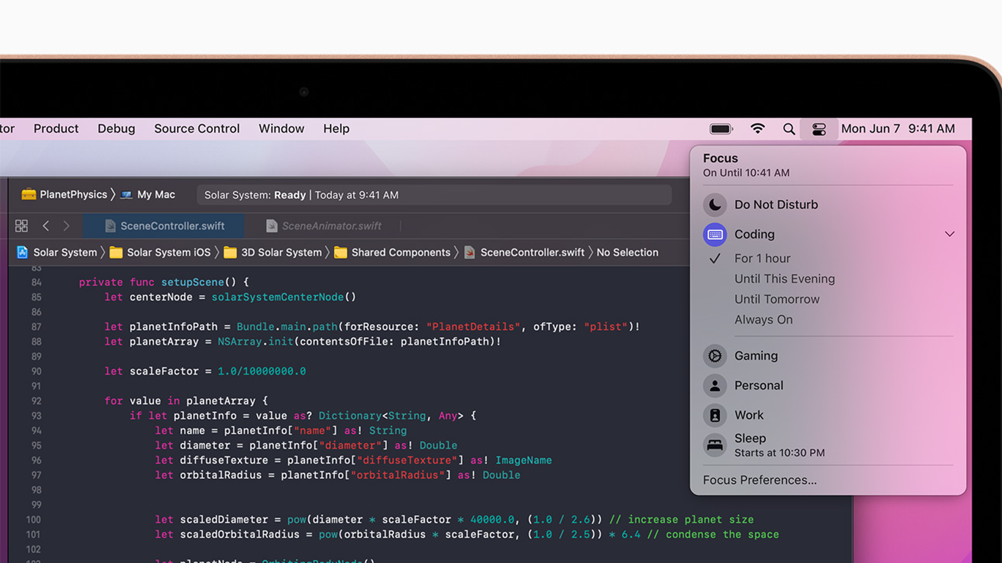Click Dictionary type on line 93
The height and width of the screenshot is (563, 1002).
[x=349, y=416]
